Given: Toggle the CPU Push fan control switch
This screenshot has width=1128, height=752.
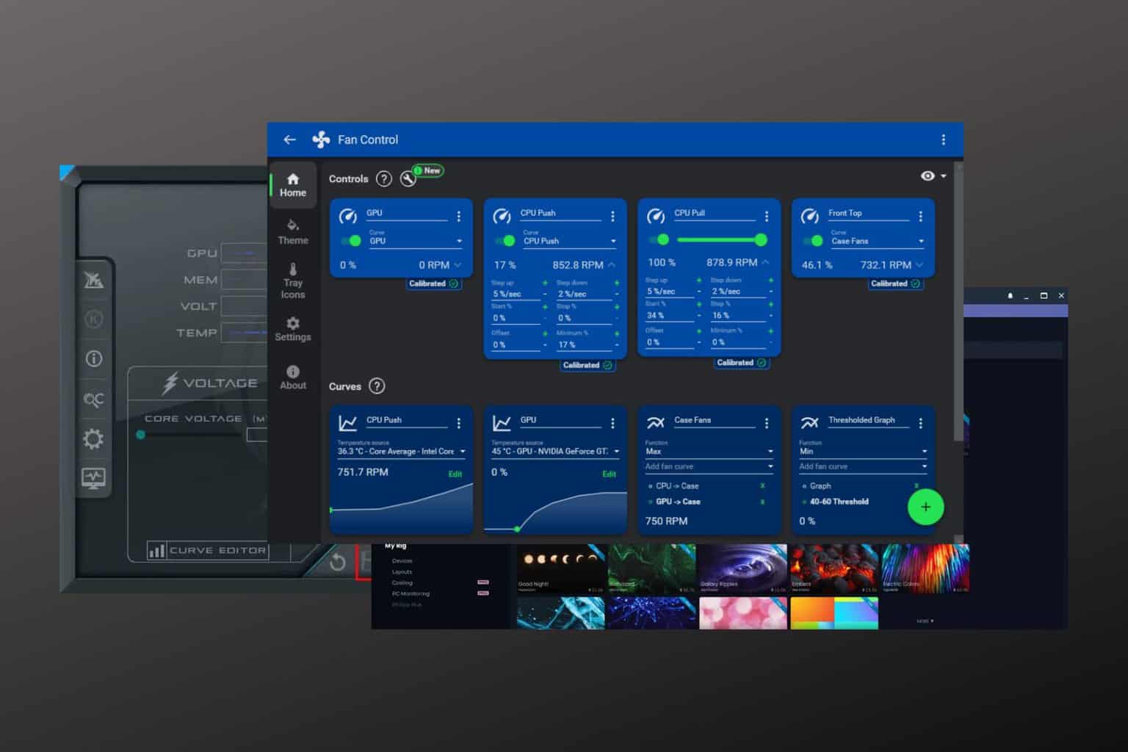Looking at the screenshot, I should [505, 241].
